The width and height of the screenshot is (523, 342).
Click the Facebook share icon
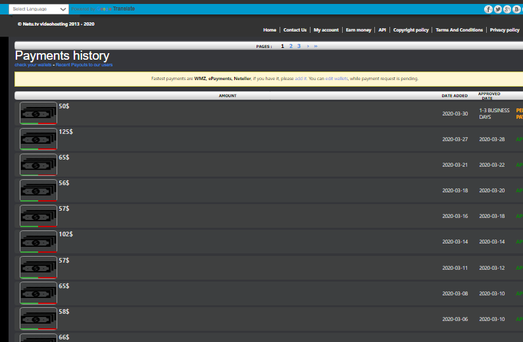tap(489, 9)
